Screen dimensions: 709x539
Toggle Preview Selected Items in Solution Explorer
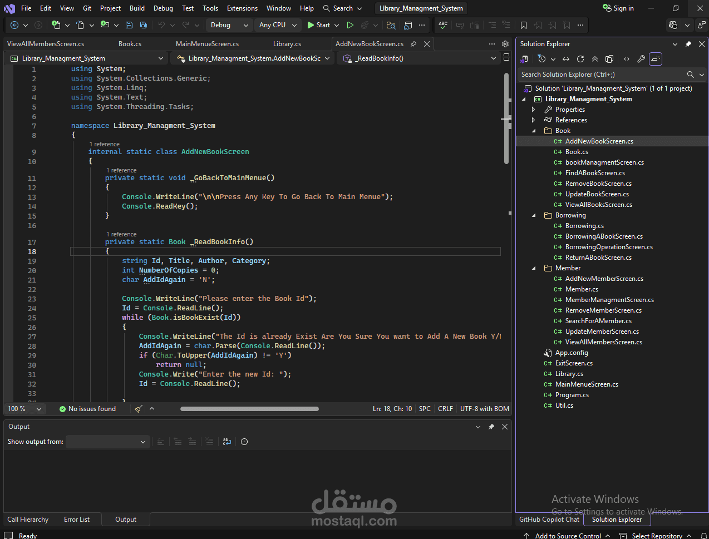(656, 59)
